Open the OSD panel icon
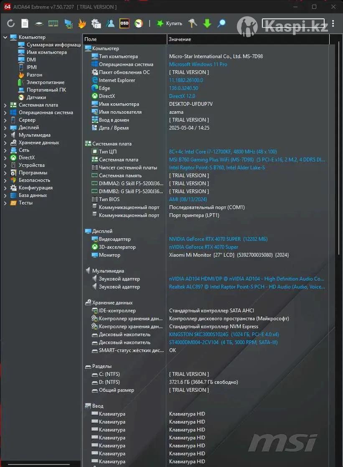343x467 pixels. pos(124,23)
